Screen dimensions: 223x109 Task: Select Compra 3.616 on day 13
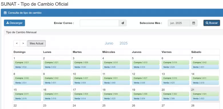175,78
